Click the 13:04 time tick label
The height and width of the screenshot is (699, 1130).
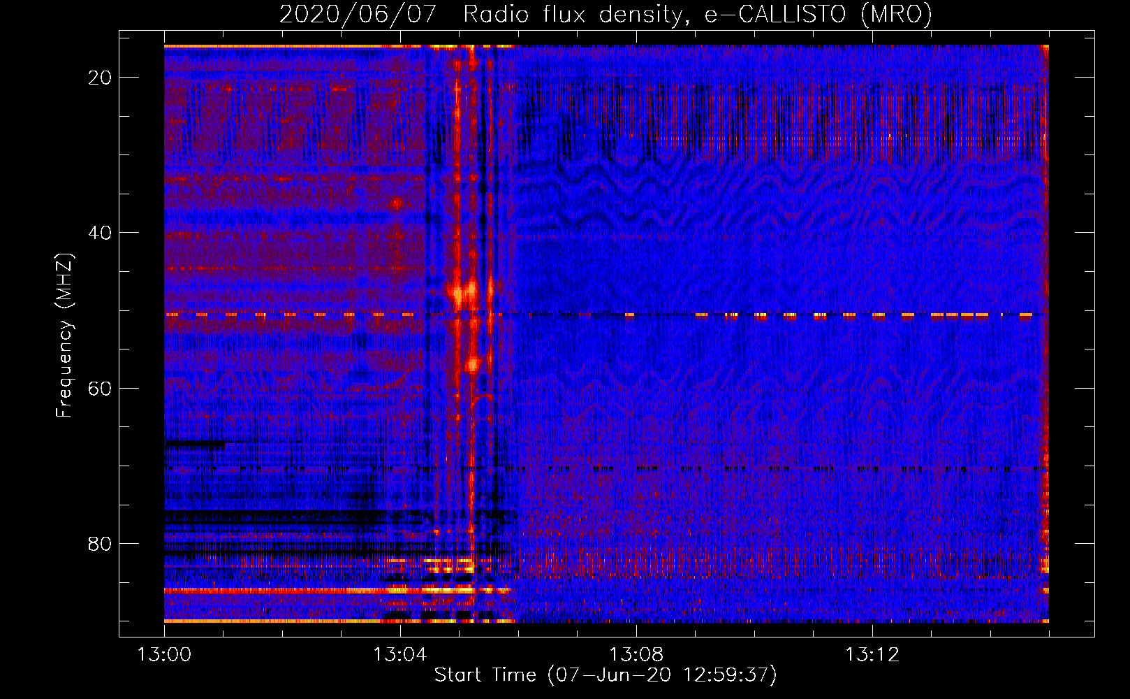click(400, 655)
